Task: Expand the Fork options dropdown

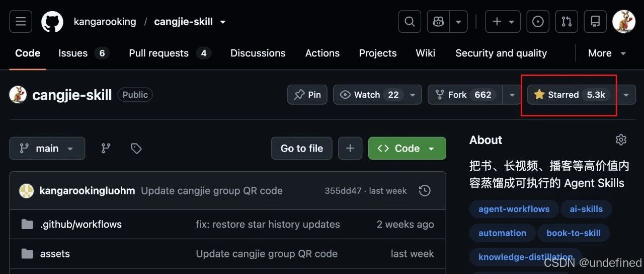Action: 512,95
